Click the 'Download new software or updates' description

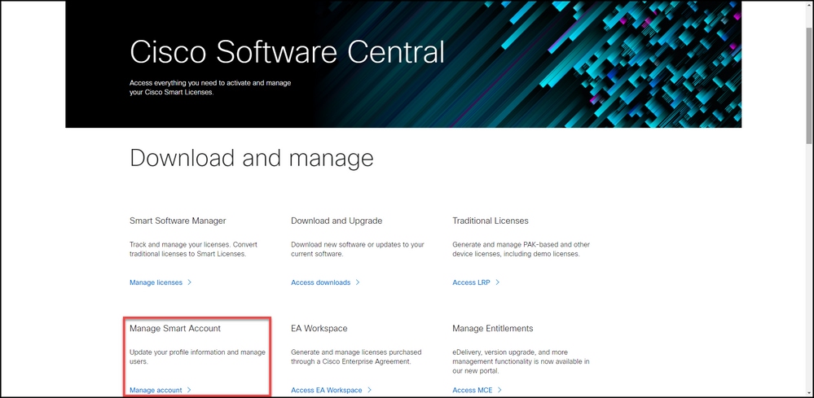(x=358, y=249)
